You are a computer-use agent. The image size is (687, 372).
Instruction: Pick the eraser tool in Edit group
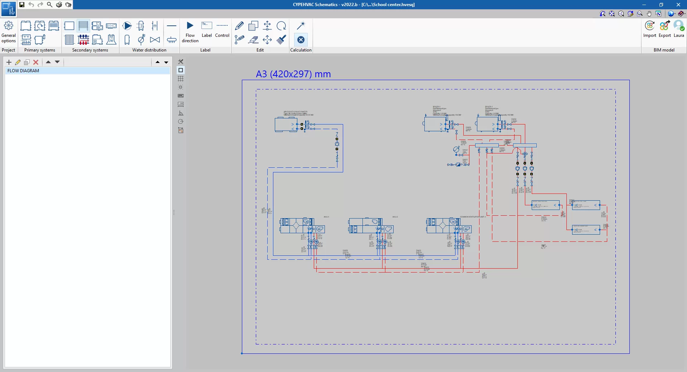pos(253,40)
